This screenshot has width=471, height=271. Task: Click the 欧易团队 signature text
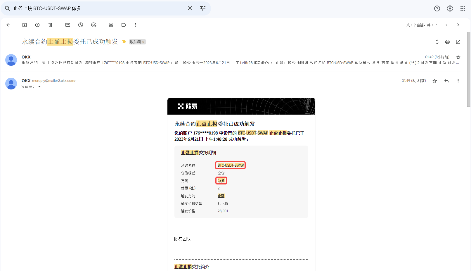click(x=182, y=239)
